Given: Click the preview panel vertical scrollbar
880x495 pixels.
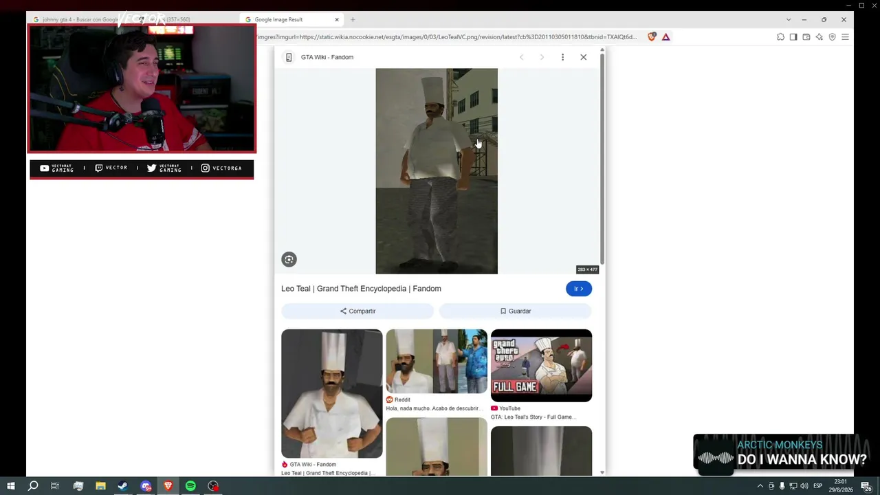Looking at the screenshot, I should point(602,158).
